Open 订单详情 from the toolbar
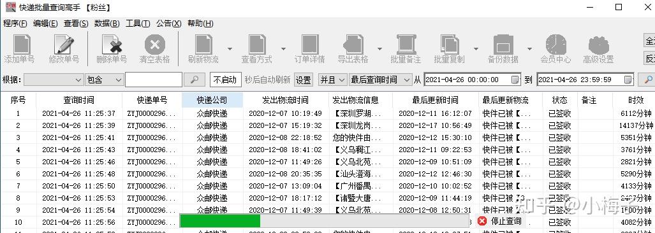 click(310, 45)
